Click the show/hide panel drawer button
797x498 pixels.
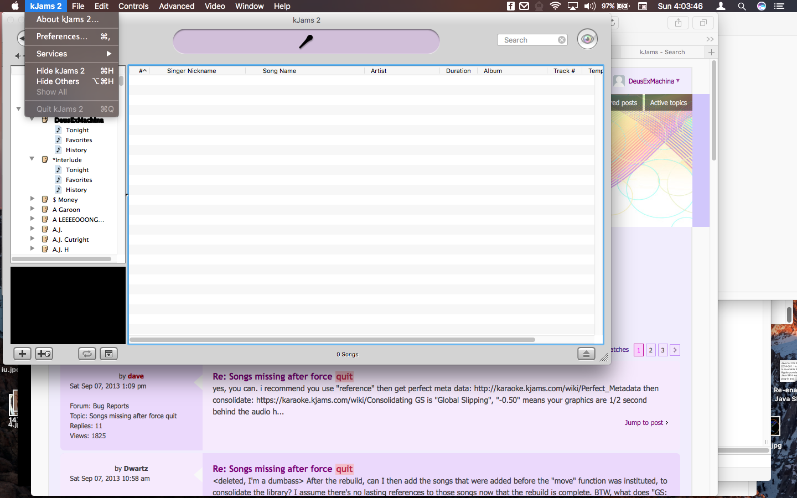click(x=108, y=354)
